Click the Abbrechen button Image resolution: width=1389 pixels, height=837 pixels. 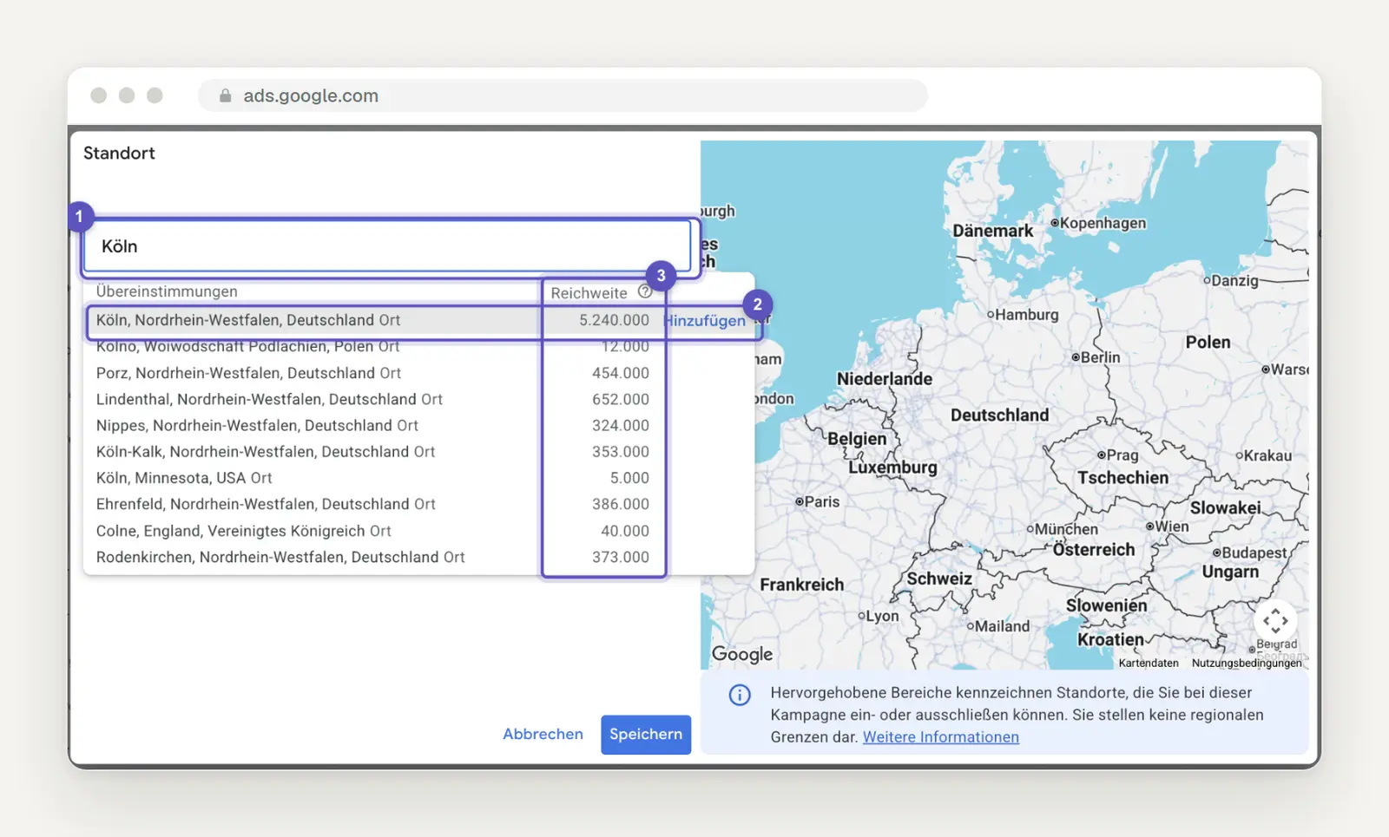[x=543, y=734]
